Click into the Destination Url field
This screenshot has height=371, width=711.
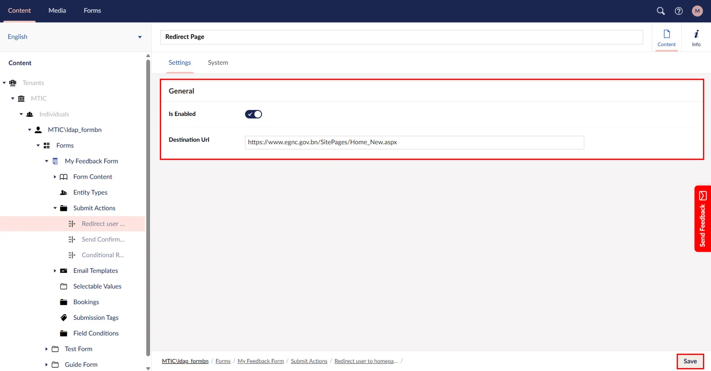coord(414,143)
